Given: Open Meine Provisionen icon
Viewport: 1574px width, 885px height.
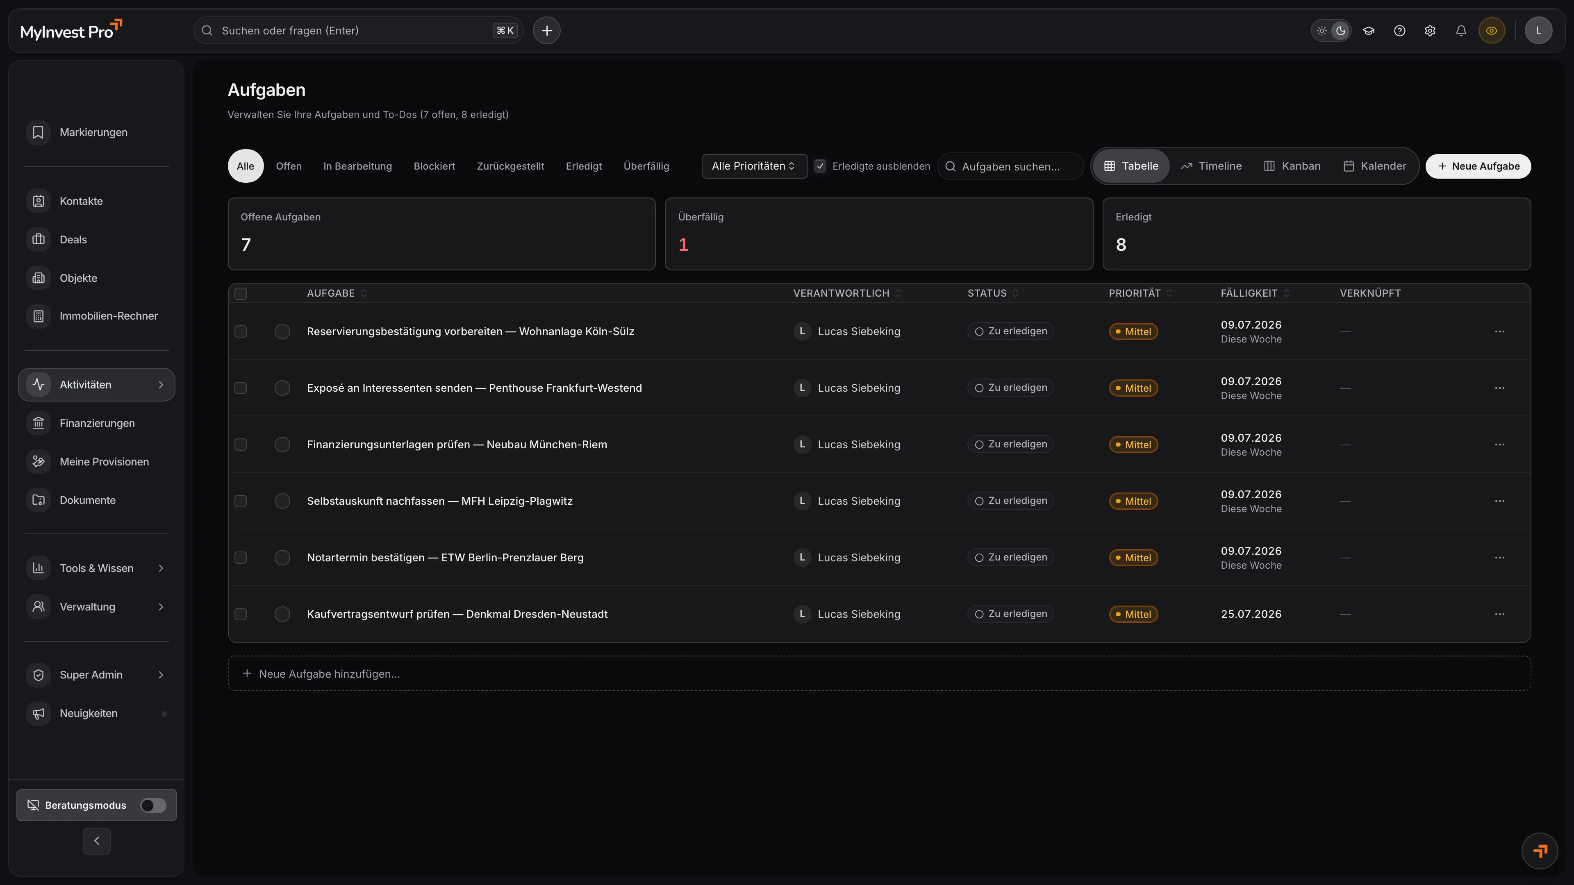Looking at the screenshot, I should pyautogui.click(x=38, y=462).
